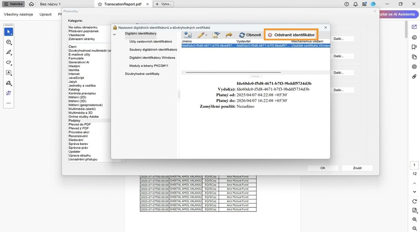Open the bookmarks panel icon
420x232 pixels.
click(414, 46)
